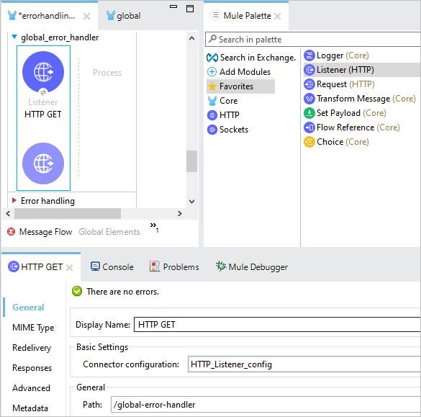Screen dimensions: 421x417
Task: Open Search in Exchange
Action: pyautogui.click(x=251, y=57)
